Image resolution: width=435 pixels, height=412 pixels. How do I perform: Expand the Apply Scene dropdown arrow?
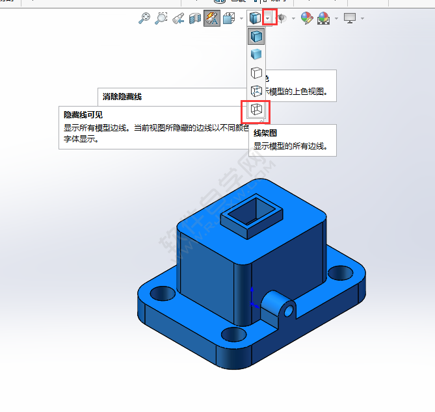tap(336, 18)
